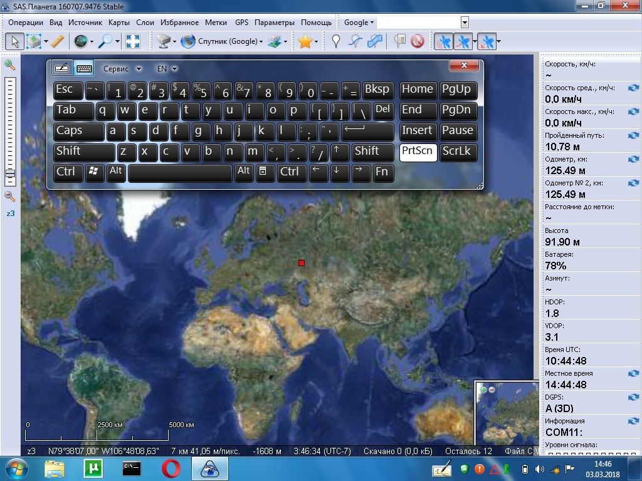Viewport: 642px width, 481px height.
Task: Reset traveled path with its refresh icon
Action: tap(633, 135)
